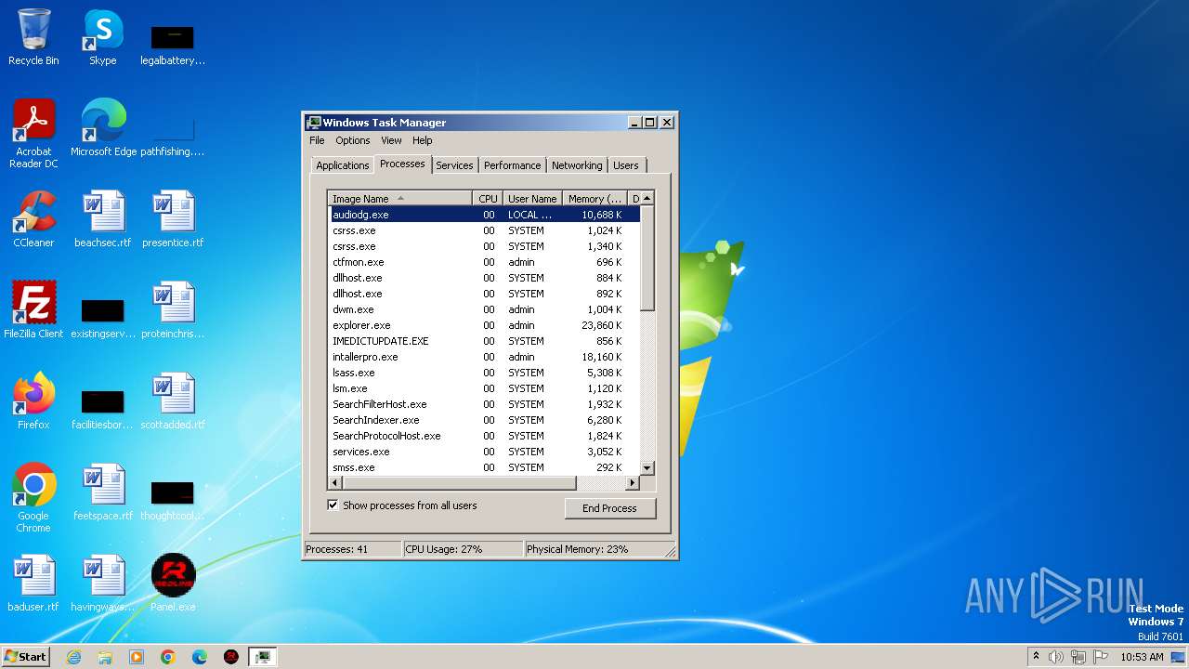This screenshot has height=669, width=1189.
Task: Open Acrobat Reader DC desktop shortcut
Action: pos(33,134)
